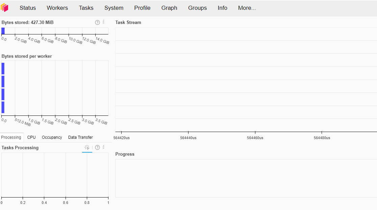This screenshot has width=377, height=210.
Task: Open the Data Transfer tab
Action: (80, 137)
